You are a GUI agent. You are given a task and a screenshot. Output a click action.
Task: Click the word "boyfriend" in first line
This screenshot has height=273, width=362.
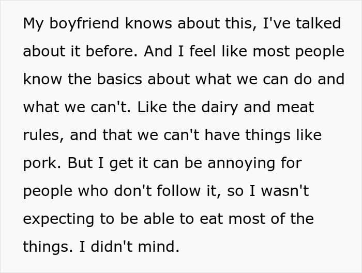coord(84,24)
